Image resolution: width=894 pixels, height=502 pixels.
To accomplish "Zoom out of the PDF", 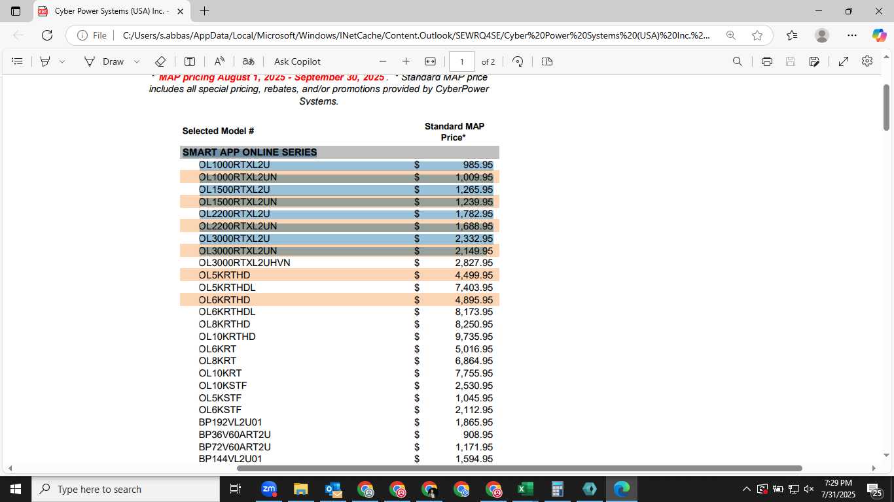I will point(383,61).
